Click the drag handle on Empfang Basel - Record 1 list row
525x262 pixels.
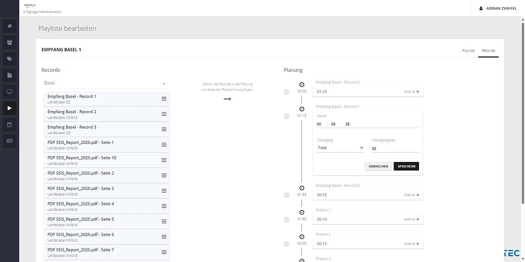coord(164,99)
